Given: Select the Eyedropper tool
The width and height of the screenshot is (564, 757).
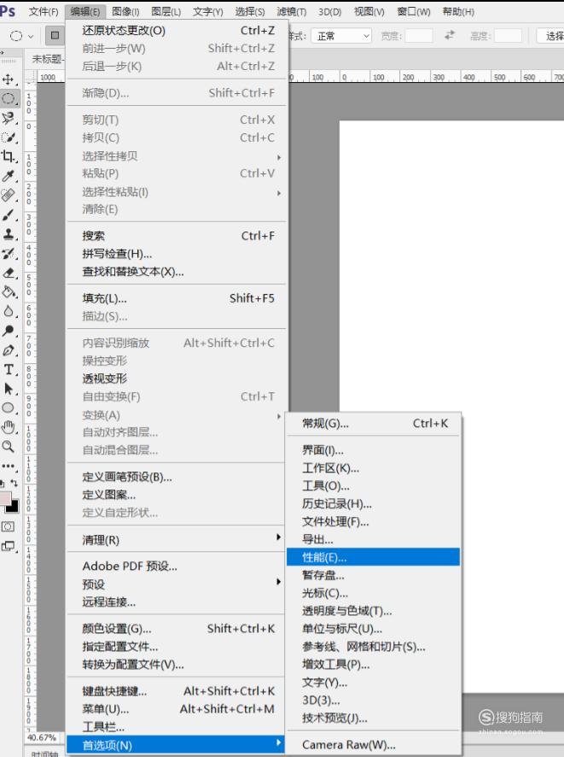Looking at the screenshot, I should point(9,176).
